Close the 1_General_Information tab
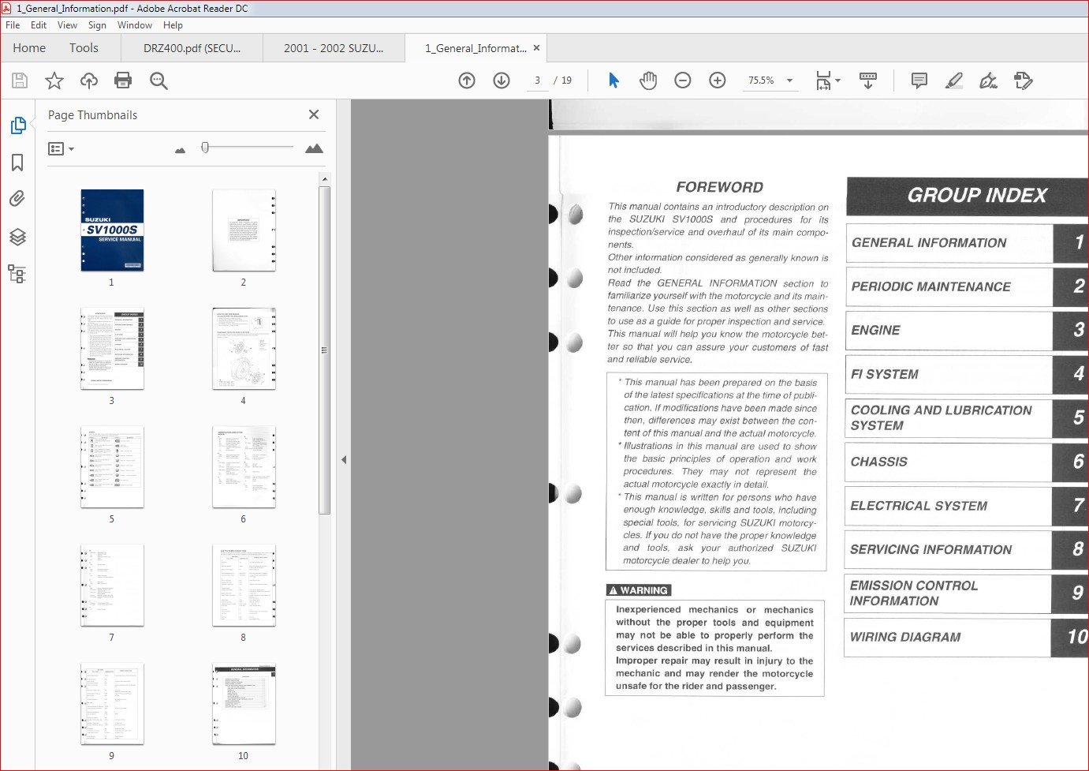The height and width of the screenshot is (771, 1089). coord(537,48)
